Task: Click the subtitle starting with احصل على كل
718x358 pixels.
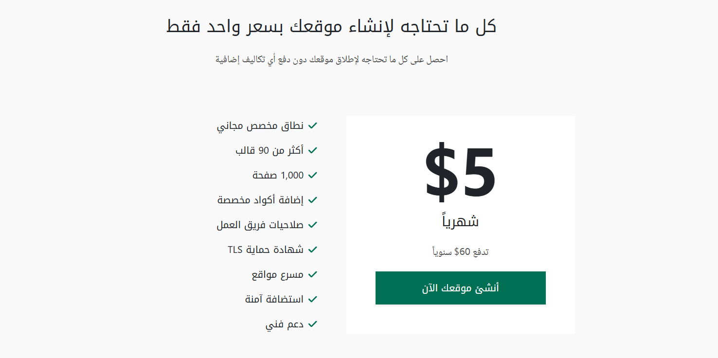Action: [x=331, y=59]
